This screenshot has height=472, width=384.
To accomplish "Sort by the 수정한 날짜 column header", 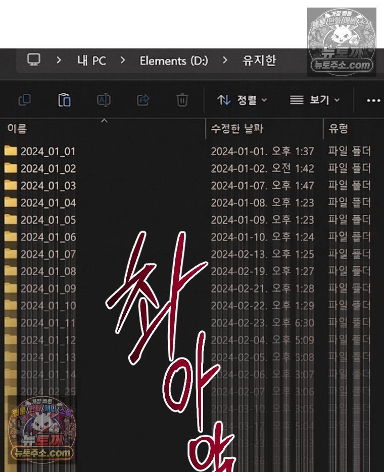I will (x=237, y=129).
